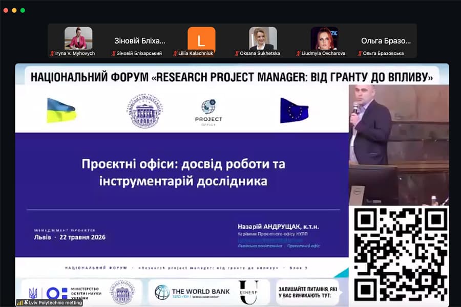
Task: Click the UIHERP U-shaped logo
Action: click(248, 292)
